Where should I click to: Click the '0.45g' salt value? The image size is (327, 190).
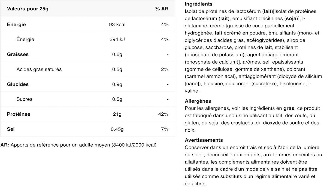pos(117,129)
